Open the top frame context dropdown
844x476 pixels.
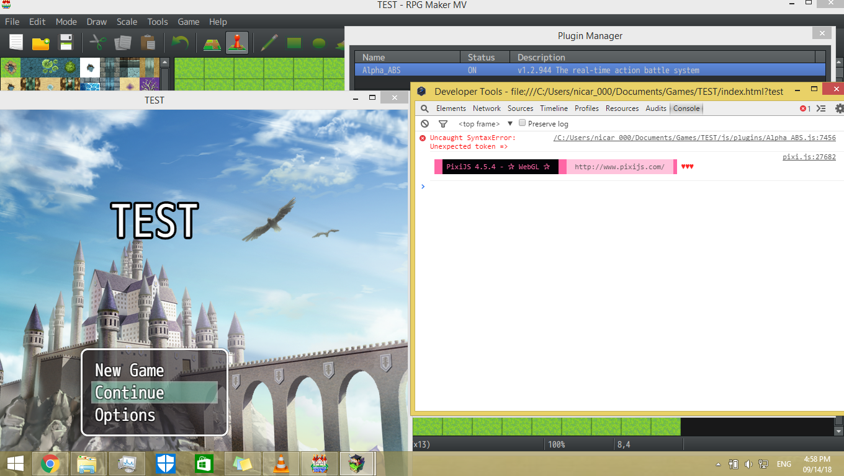click(x=486, y=124)
